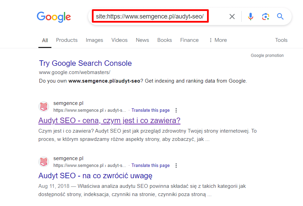This screenshot has height=206, width=303.
Task: Go to the Products tab
Action: [x=67, y=40]
